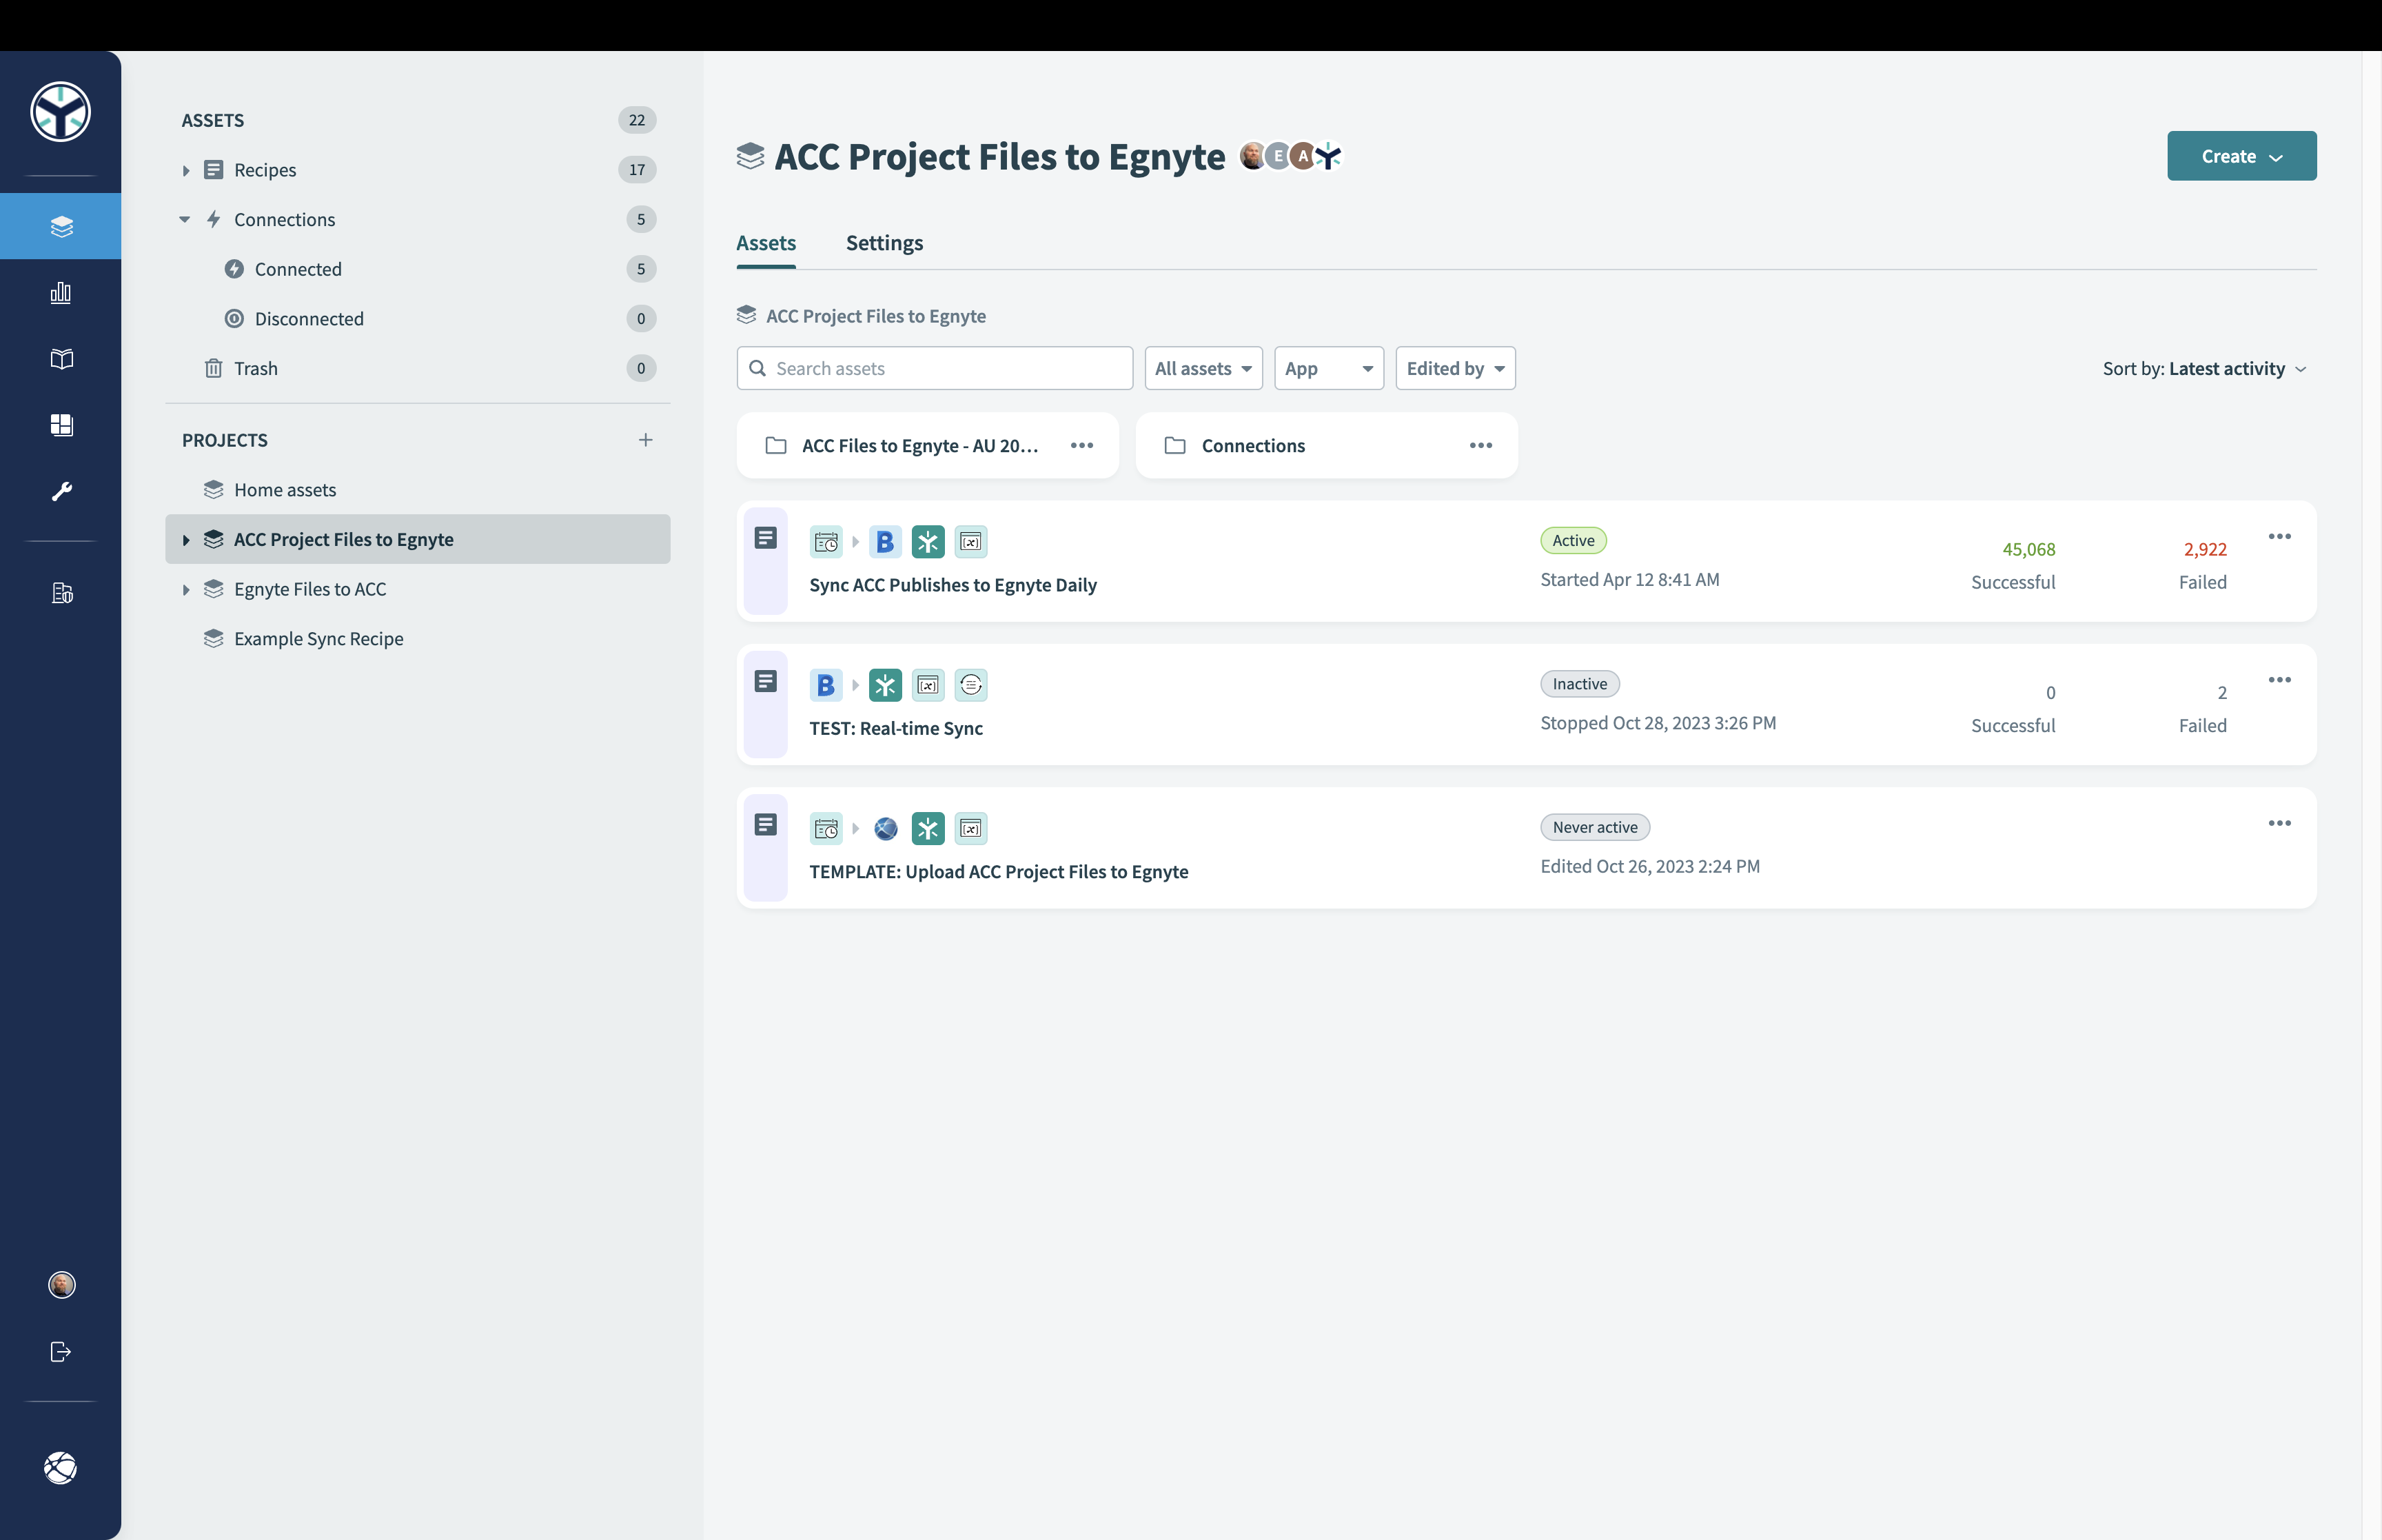Viewport: 2382px width, 1540px height.
Task: Open more options for TEST: Real-time Sync recipe
Action: click(x=2279, y=680)
